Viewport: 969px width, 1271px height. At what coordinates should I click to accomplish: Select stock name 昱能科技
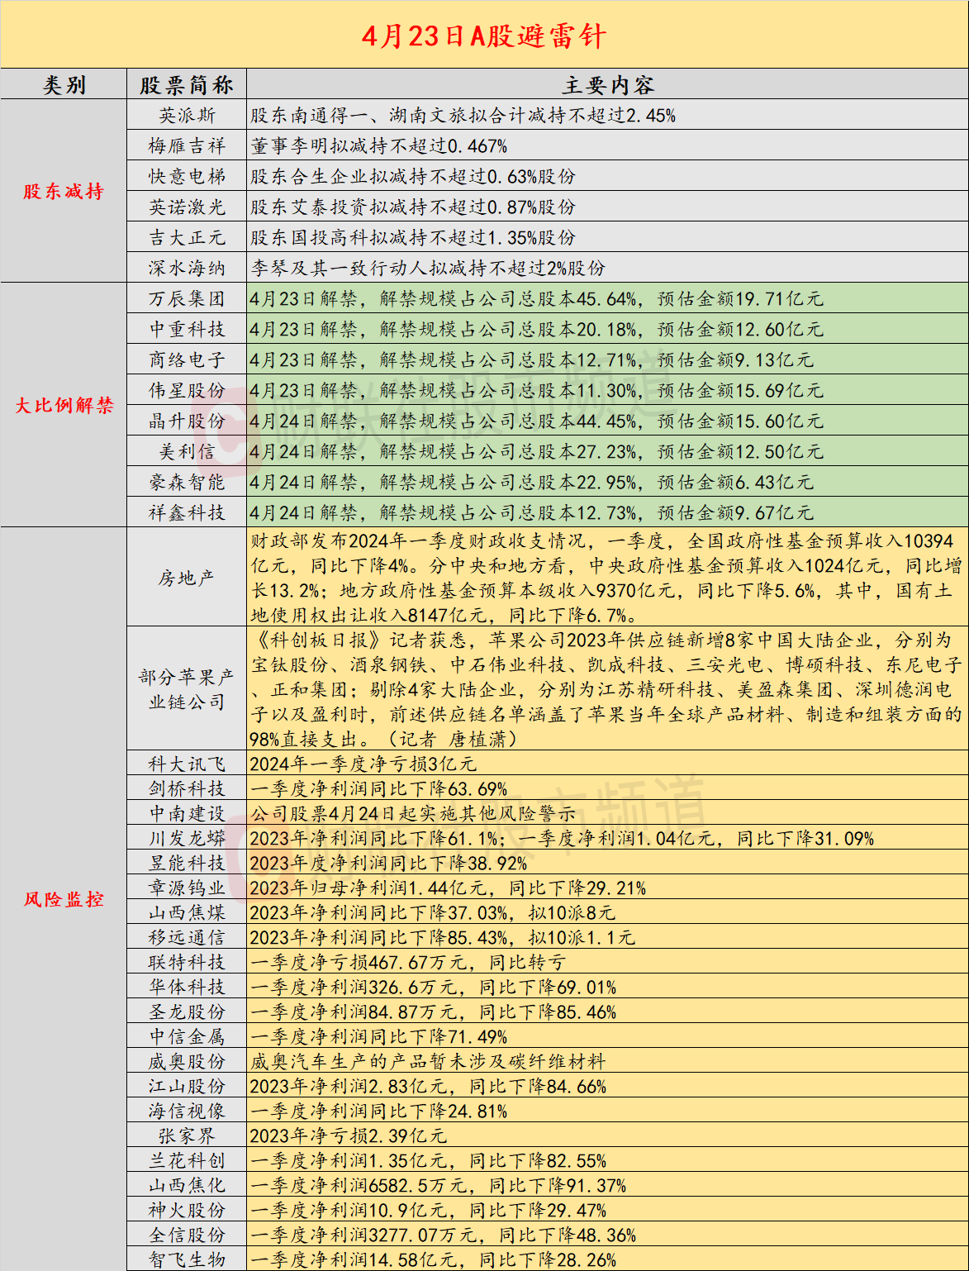pos(187,863)
